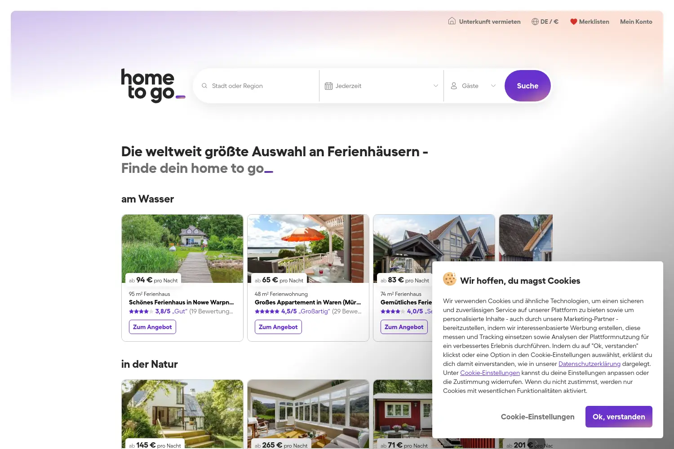The image size is (674, 449).
Task: Click the magnifier icon in the search field
Action: pyautogui.click(x=204, y=86)
